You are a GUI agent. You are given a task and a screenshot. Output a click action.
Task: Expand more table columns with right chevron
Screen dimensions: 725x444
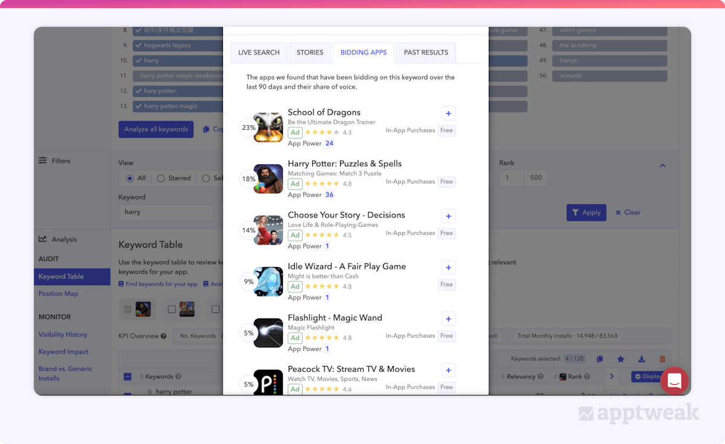[x=611, y=376]
